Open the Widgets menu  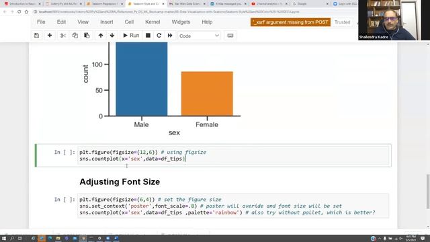point(181,22)
